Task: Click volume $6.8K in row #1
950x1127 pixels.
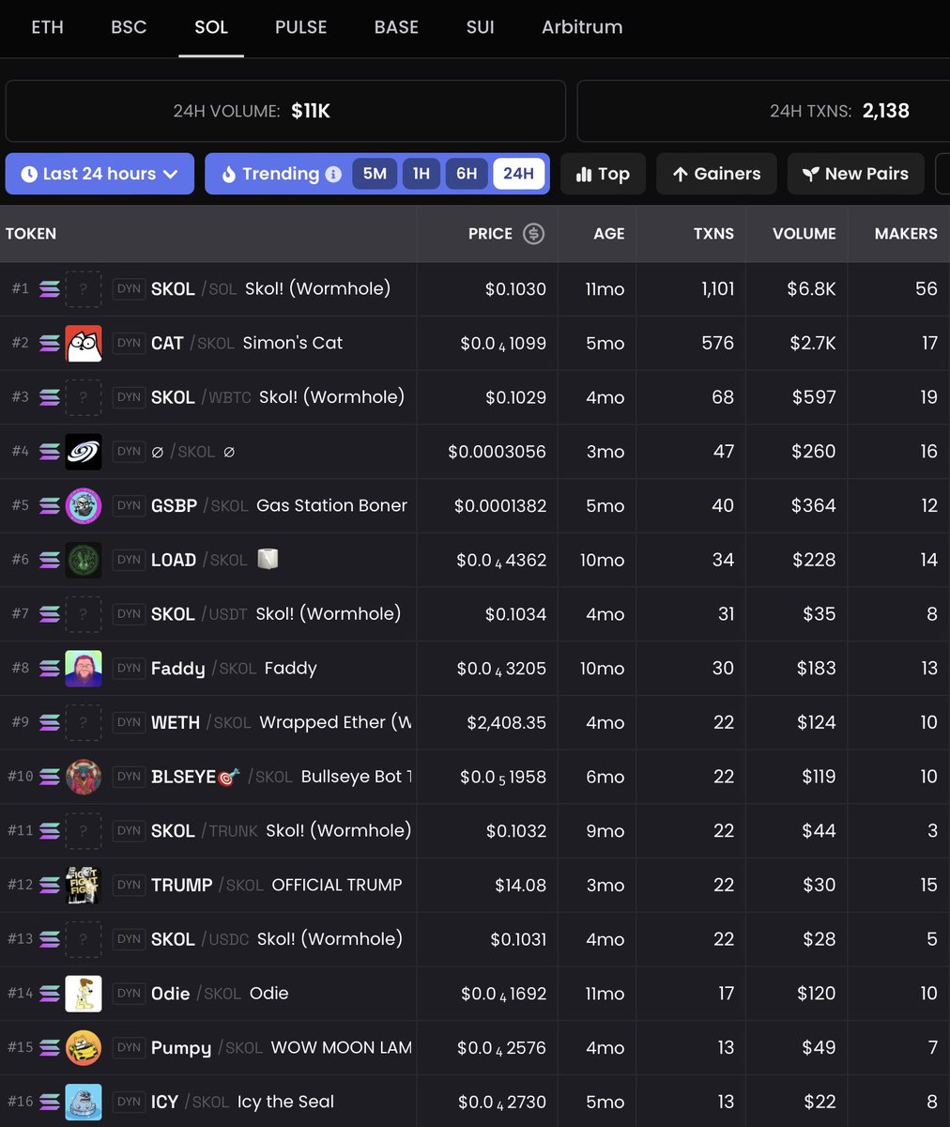Action: [x=811, y=289]
